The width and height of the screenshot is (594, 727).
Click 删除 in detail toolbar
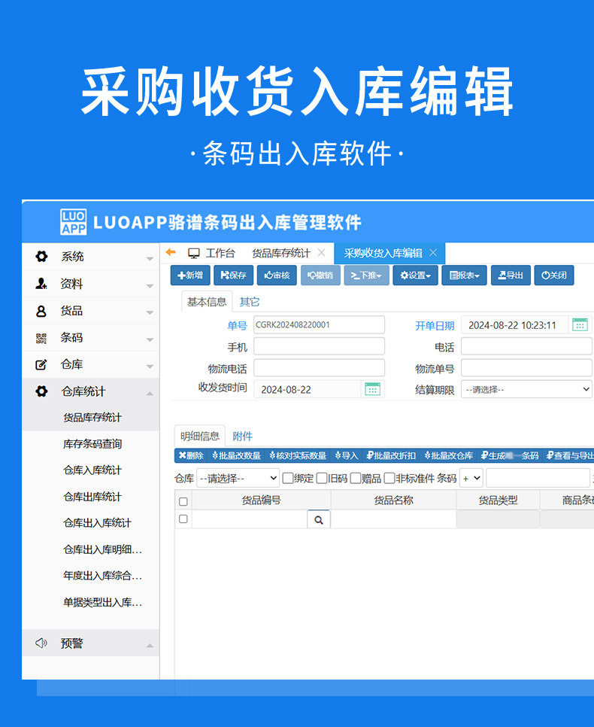coord(192,456)
